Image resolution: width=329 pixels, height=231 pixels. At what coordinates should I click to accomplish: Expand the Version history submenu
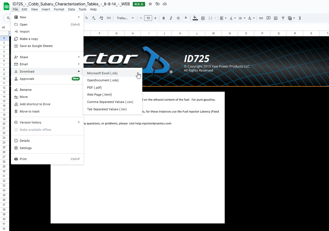click(x=47, y=122)
